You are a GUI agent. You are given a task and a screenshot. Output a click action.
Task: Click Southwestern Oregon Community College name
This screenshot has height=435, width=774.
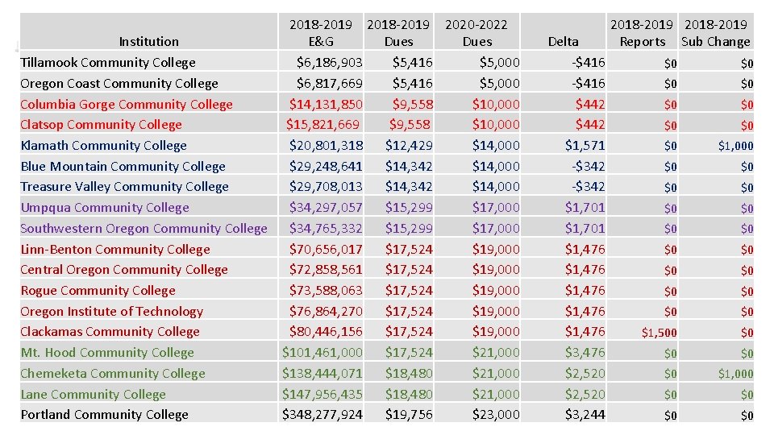(144, 228)
